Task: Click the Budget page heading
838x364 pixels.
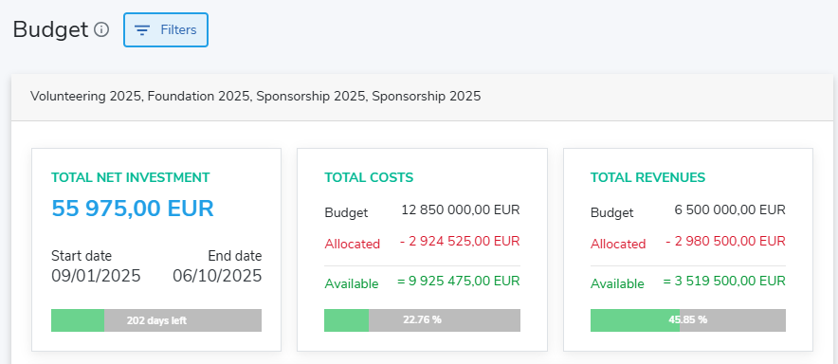Action: [x=50, y=30]
